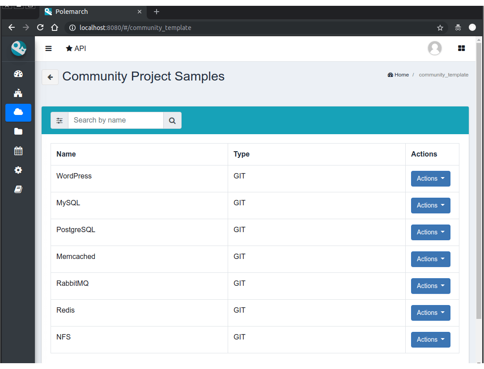484x369 pixels.
Task: Close the Polemarch browser tab
Action: [140, 12]
